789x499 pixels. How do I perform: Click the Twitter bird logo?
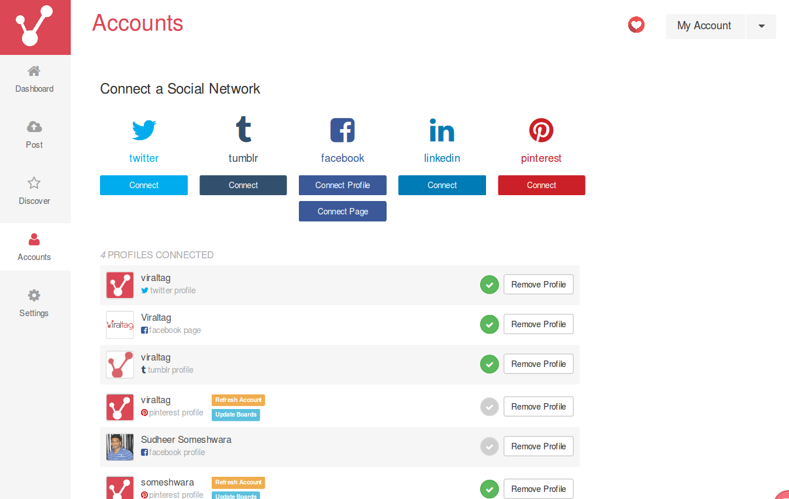tap(144, 130)
